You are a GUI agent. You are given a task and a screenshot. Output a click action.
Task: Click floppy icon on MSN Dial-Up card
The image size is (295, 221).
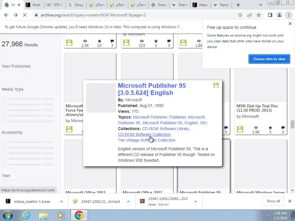pos(240,129)
